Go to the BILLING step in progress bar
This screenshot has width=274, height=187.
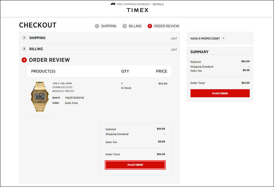135,26
